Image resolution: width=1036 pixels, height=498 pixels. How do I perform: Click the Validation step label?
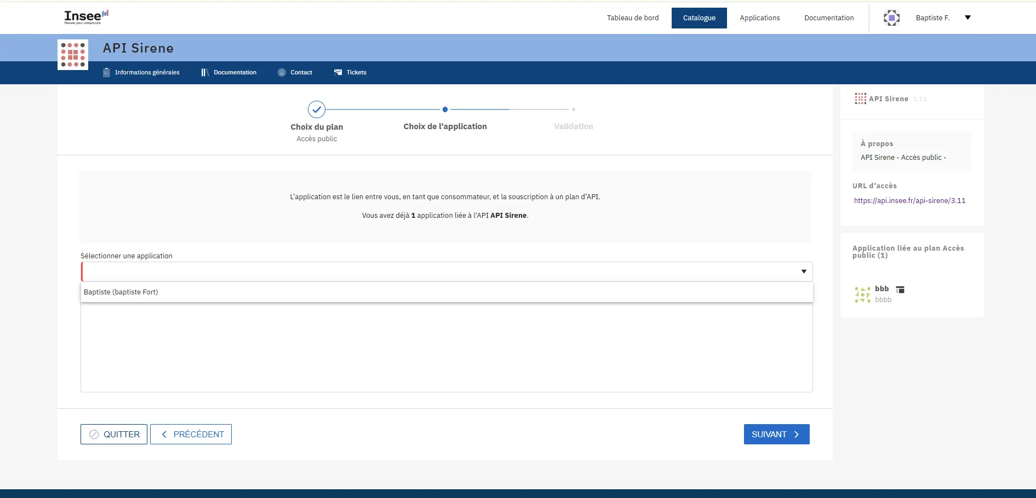(x=574, y=126)
